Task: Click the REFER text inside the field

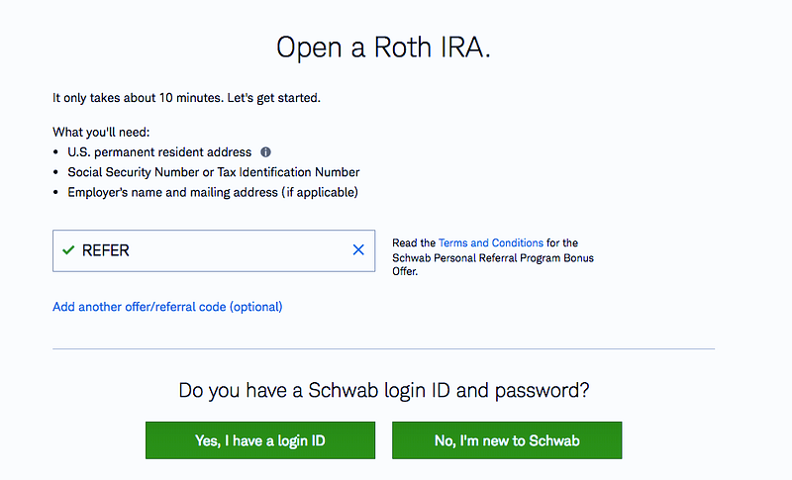Action: click(x=106, y=250)
